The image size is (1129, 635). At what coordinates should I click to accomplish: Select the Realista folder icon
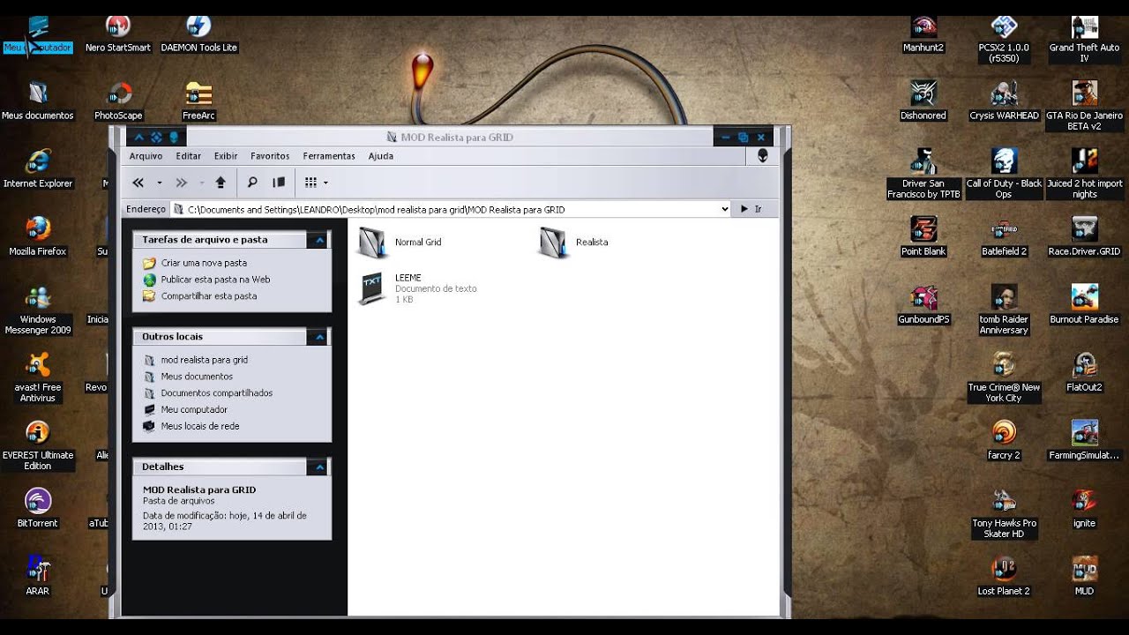point(553,243)
